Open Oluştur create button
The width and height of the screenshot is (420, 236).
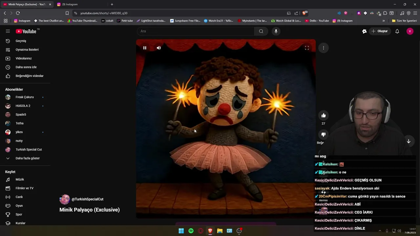[380, 31]
